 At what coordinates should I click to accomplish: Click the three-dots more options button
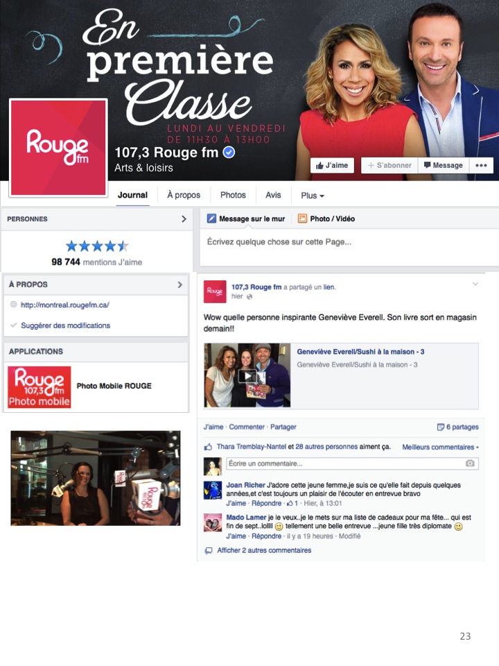[481, 165]
